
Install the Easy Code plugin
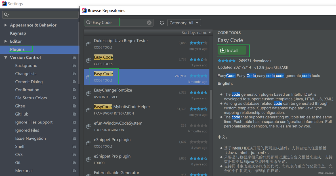point(232,50)
